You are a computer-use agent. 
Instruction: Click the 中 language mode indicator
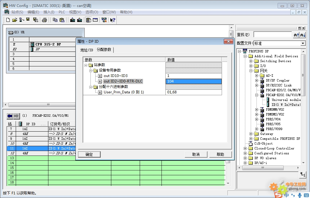coord(286,195)
